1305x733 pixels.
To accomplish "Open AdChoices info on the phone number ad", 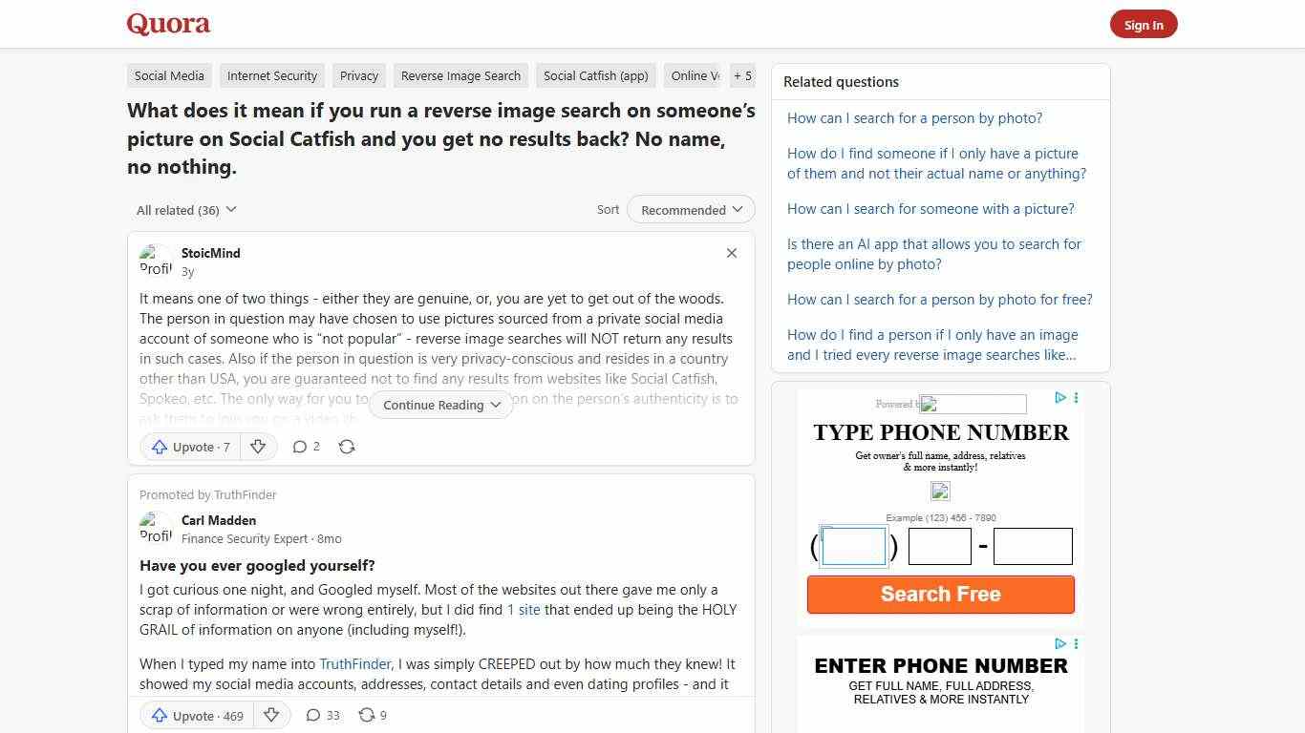I will pyautogui.click(x=1060, y=398).
